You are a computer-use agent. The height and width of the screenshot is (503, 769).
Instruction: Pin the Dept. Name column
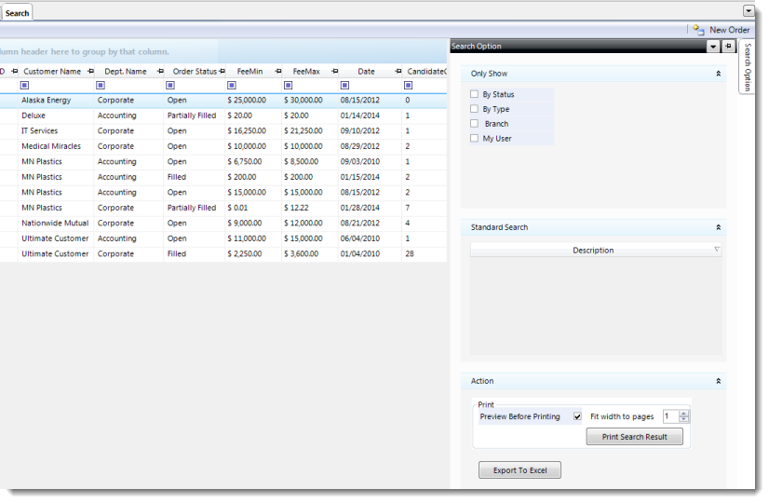point(160,72)
